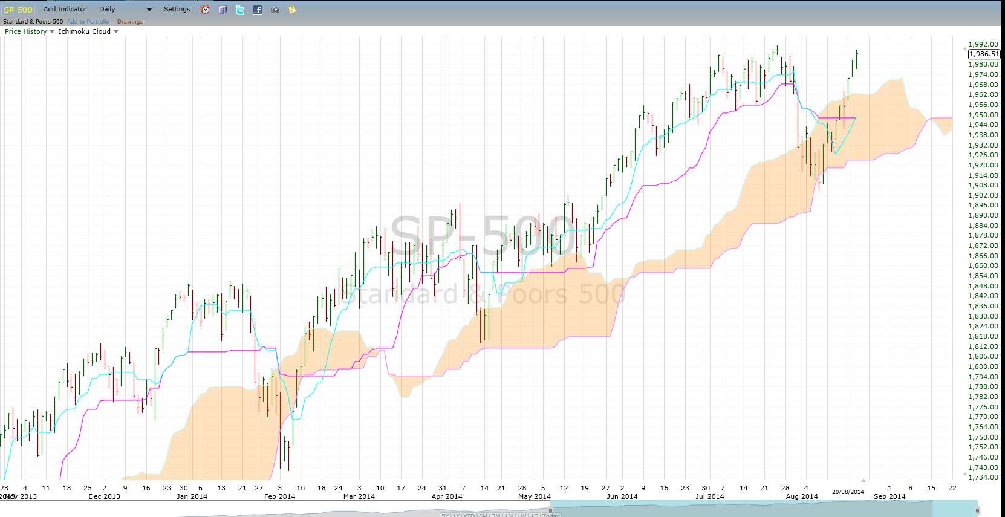Click the database stack icon
The image size is (1005, 517).
tap(223, 10)
